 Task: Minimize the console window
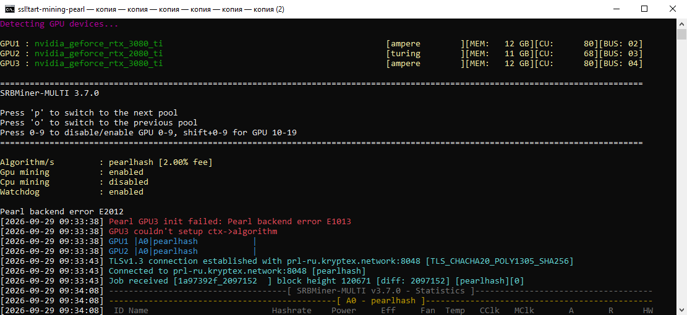[616, 9]
